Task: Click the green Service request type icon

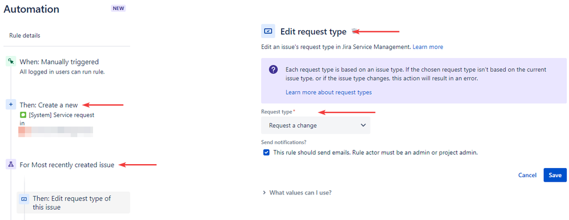Action: click(x=23, y=115)
